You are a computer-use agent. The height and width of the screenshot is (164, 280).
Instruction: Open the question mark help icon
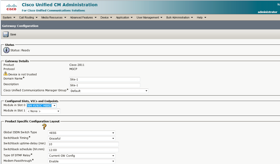click(x=44, y=127)
